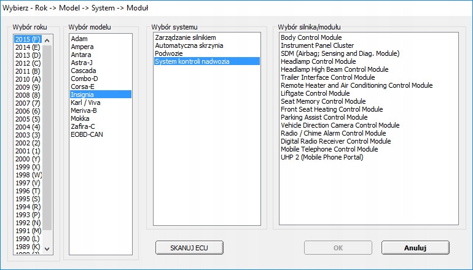Choose the Automatyczna skrzynia system
473x270 pixels.
pos(189,45)
